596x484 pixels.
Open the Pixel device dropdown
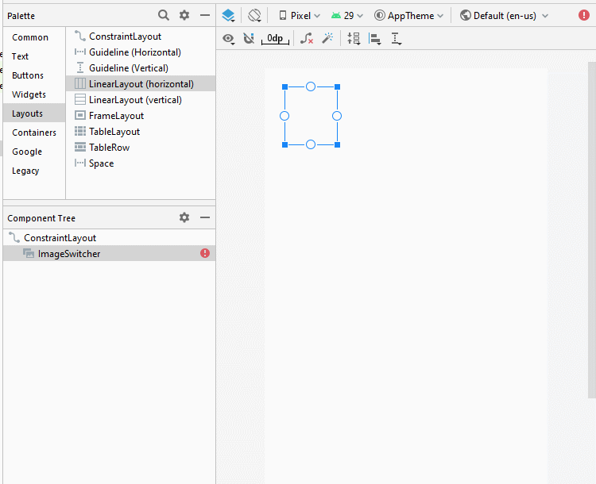coord(300,16)
